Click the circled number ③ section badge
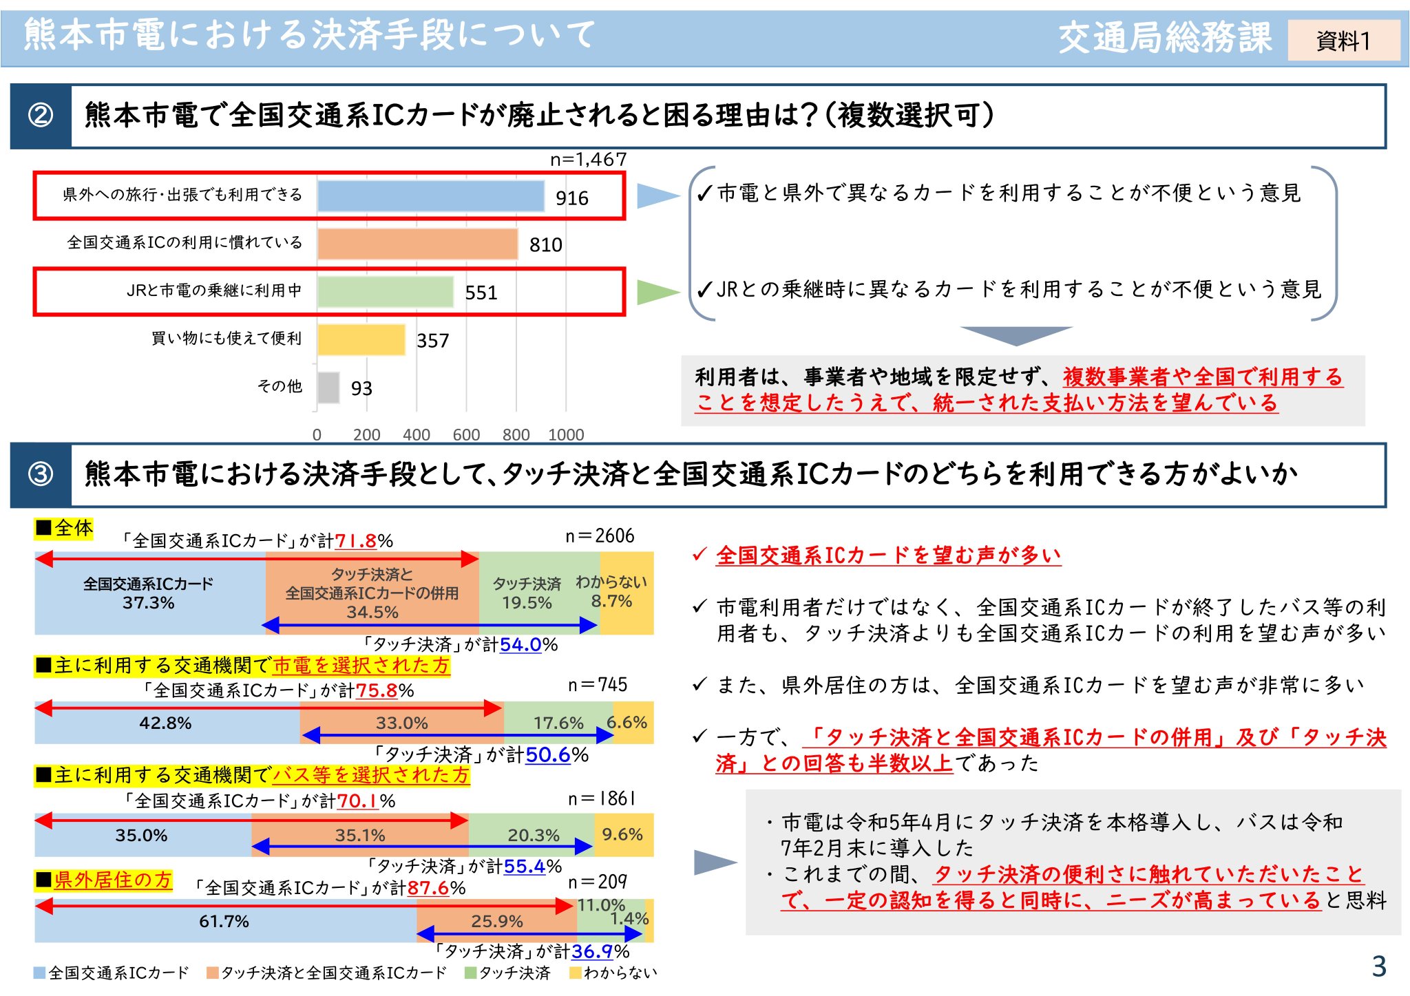This screenshot has height=996, width=1410. pyautogui.click(x=41, y=474)
